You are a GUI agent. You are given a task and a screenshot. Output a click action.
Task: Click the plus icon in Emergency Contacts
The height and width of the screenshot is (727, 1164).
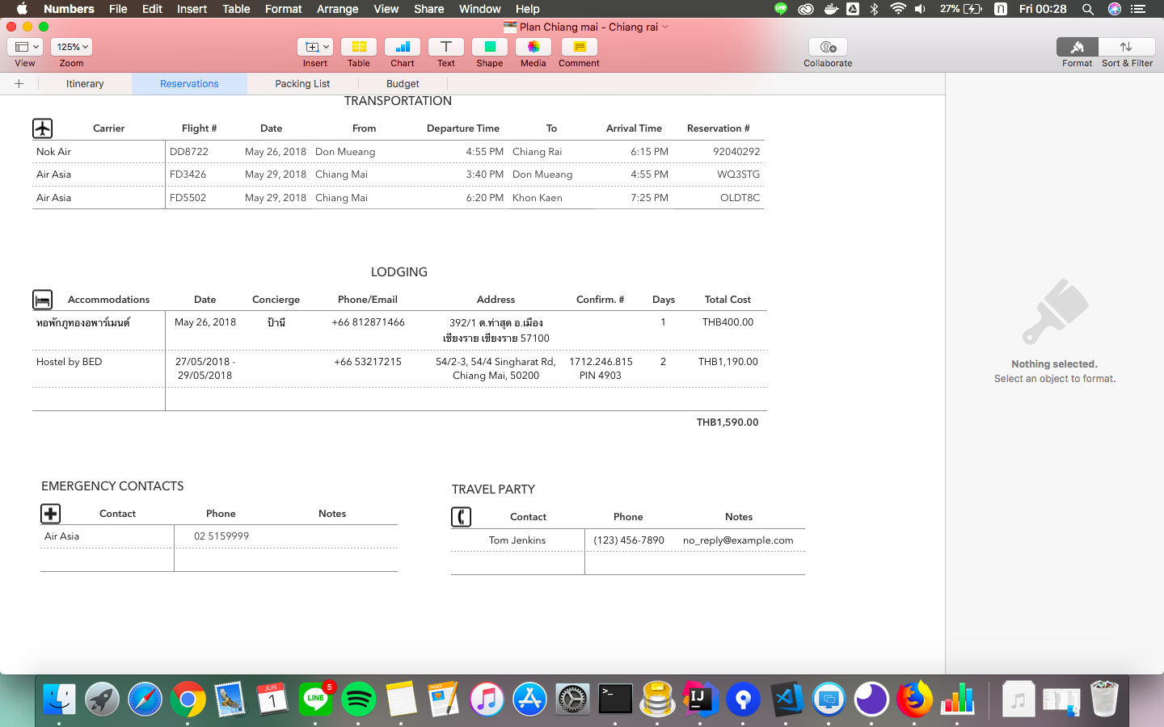pyautogui.click(x=51, y=514)
